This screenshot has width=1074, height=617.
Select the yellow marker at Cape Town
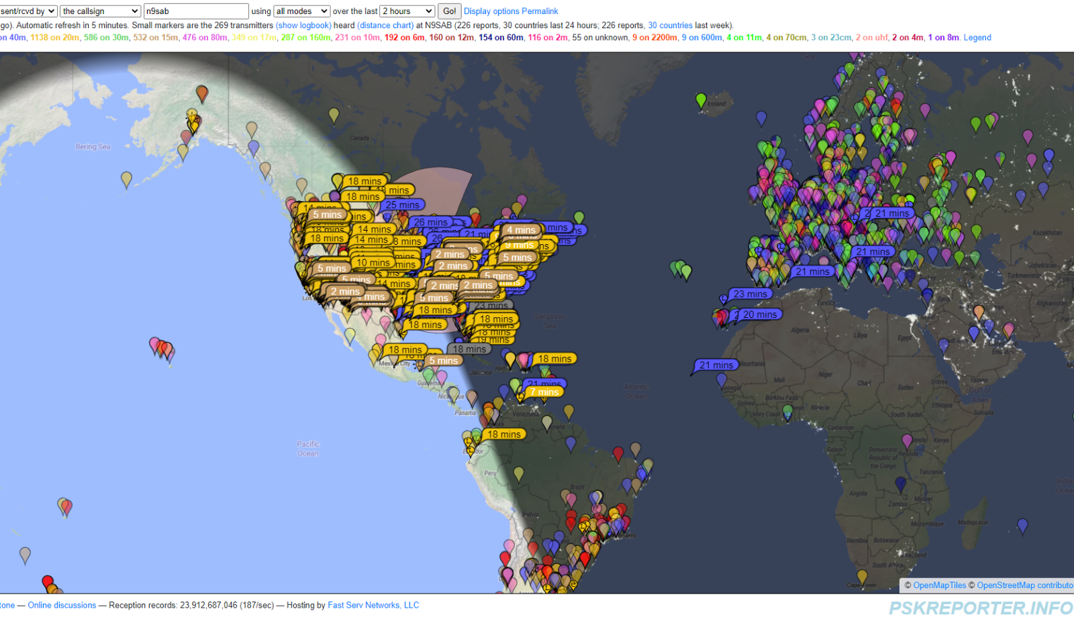[x=862, y=576]
